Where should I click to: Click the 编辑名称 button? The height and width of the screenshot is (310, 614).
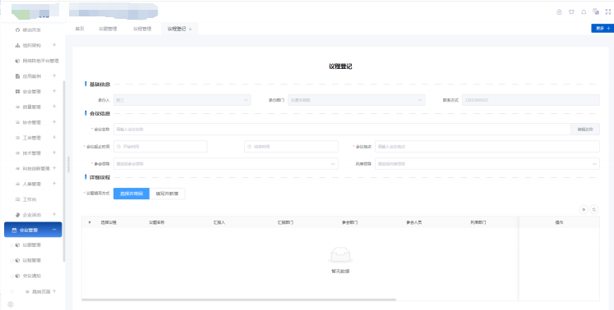point(585,130)
